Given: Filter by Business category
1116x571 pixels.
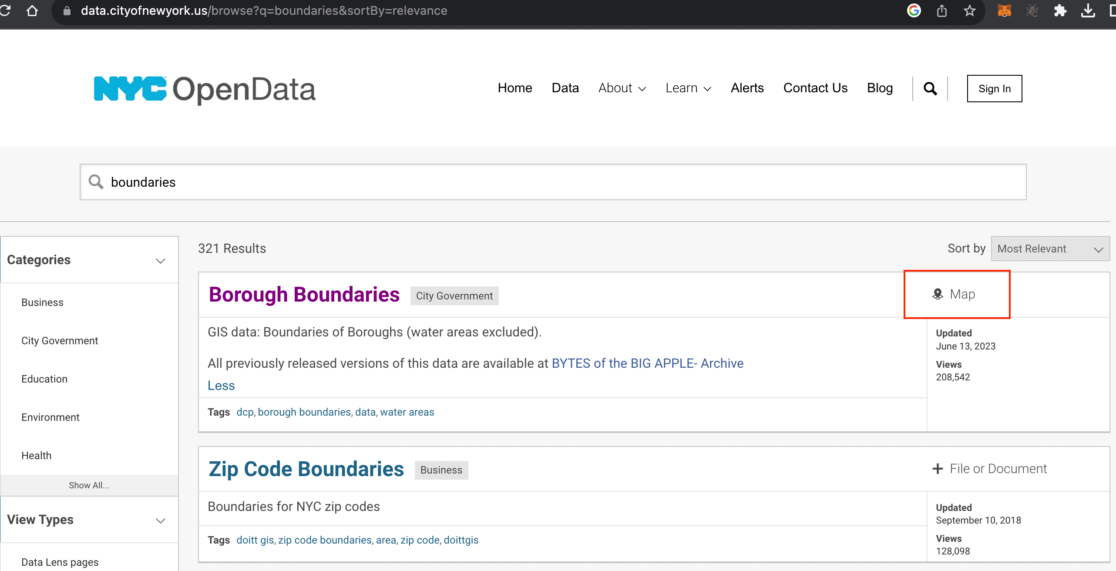Looking at the screenshot, I should (x=42, y=302).
